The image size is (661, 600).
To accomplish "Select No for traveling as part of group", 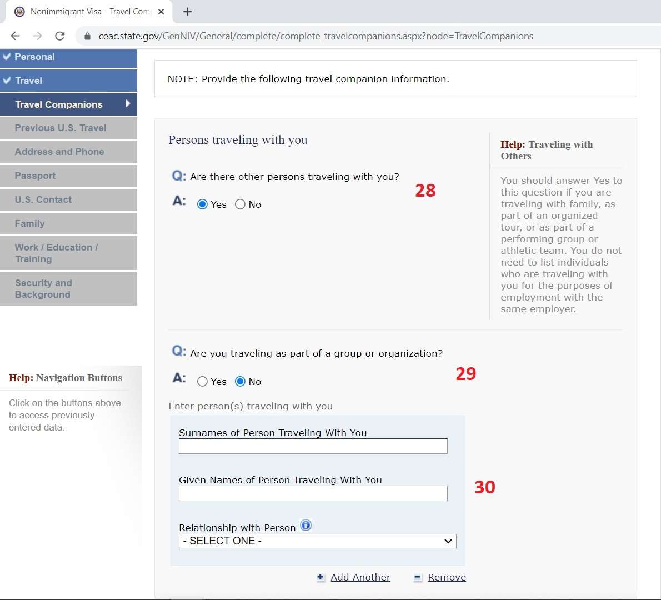I will coord(240,382).
